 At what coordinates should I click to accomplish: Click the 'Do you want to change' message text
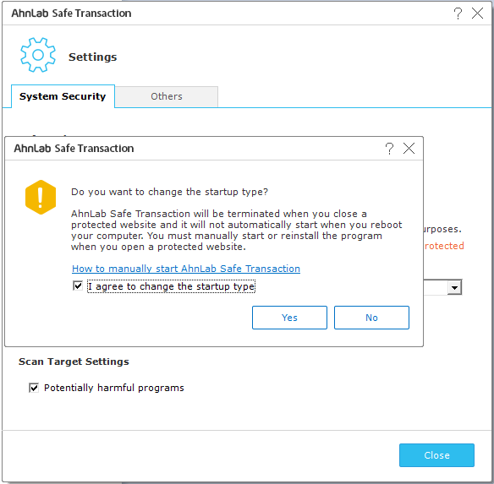coord(169,192)
